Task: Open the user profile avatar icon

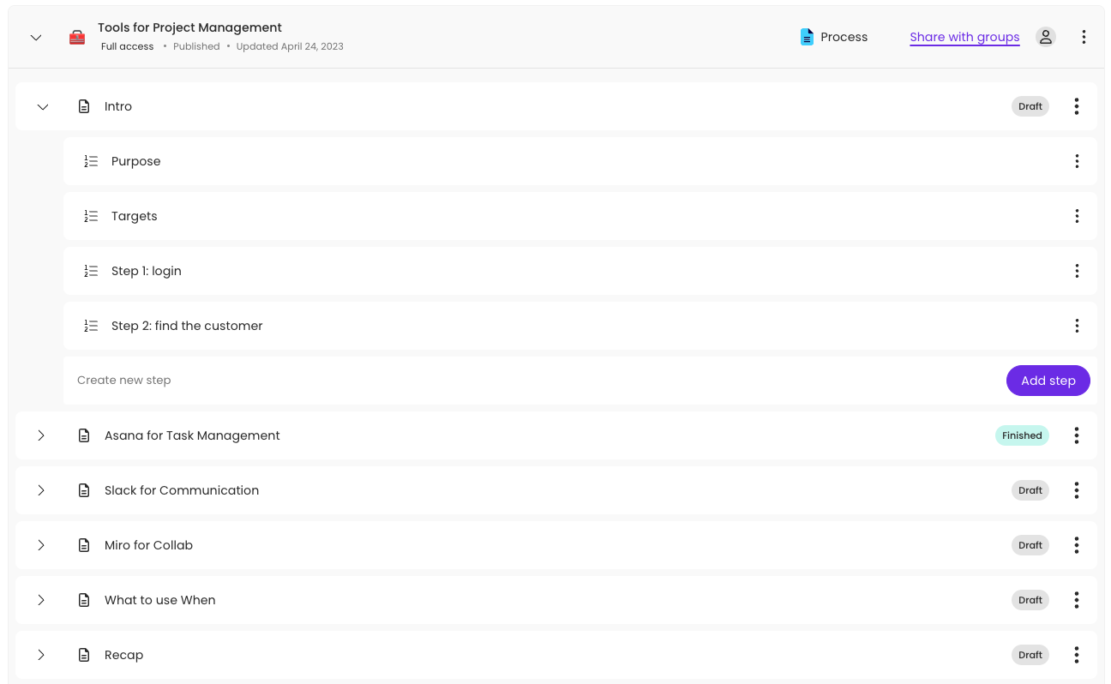Action: [1045, 37]
